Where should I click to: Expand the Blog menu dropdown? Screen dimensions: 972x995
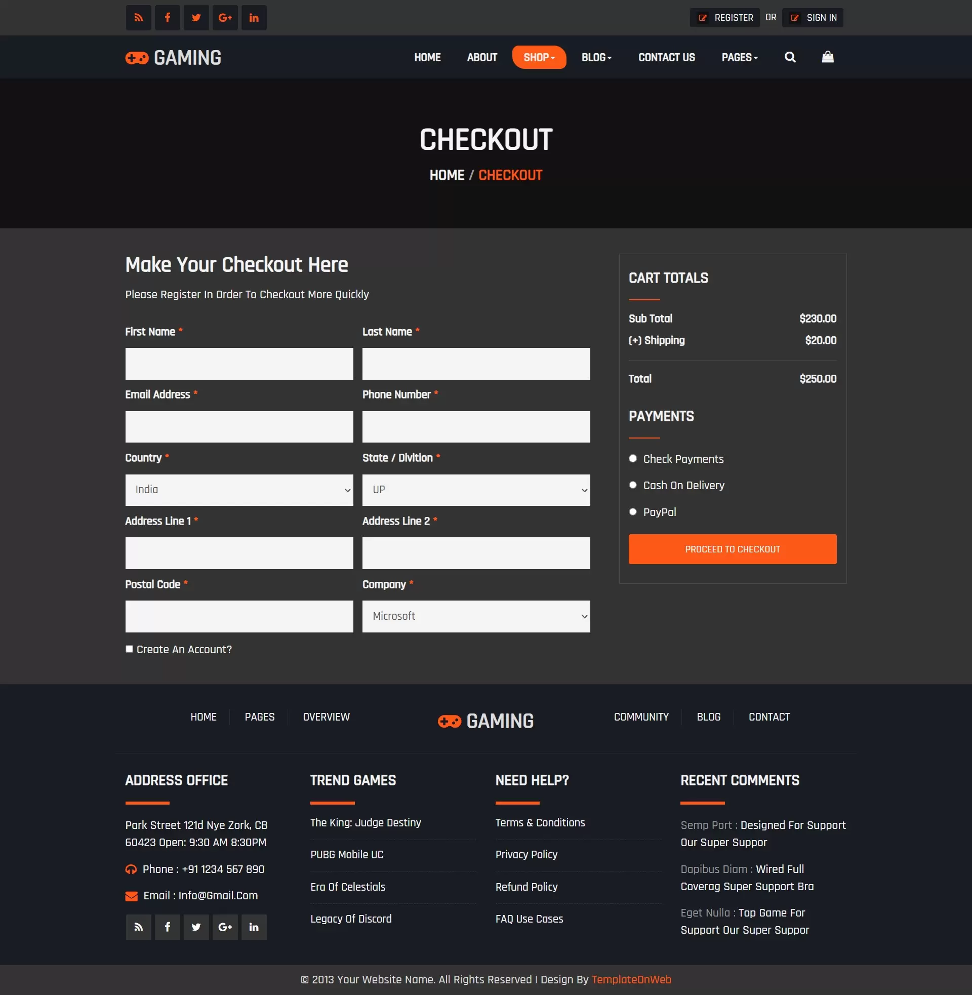(596, 57)
